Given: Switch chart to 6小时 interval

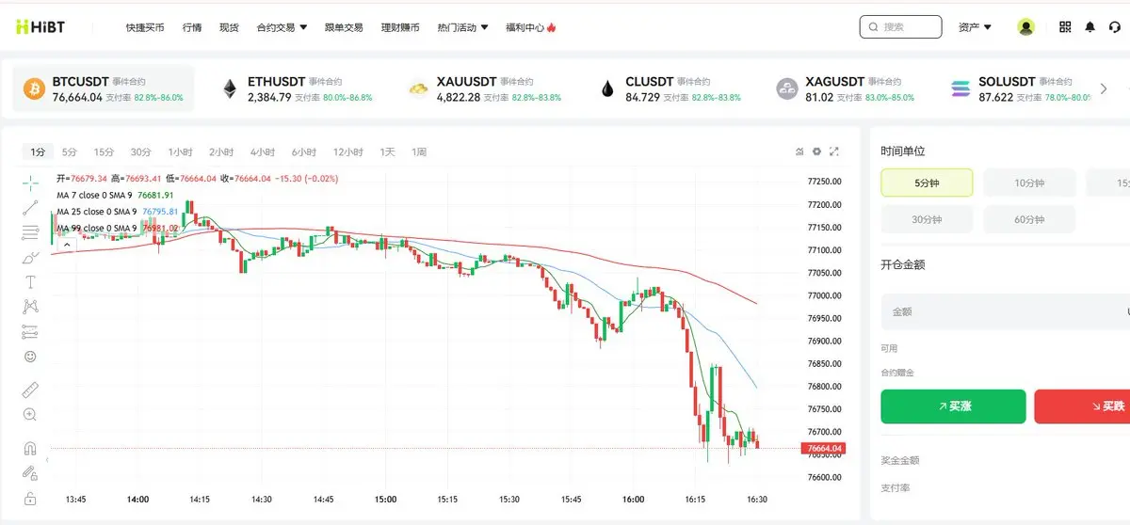Looking at the screenshot, I should click(304, 151).
